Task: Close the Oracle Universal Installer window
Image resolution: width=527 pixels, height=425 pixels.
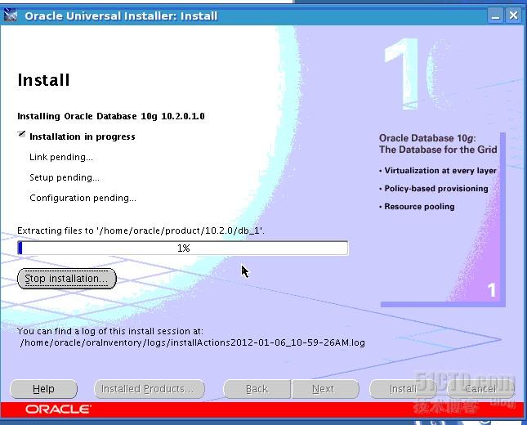Action: coord(514,16)
